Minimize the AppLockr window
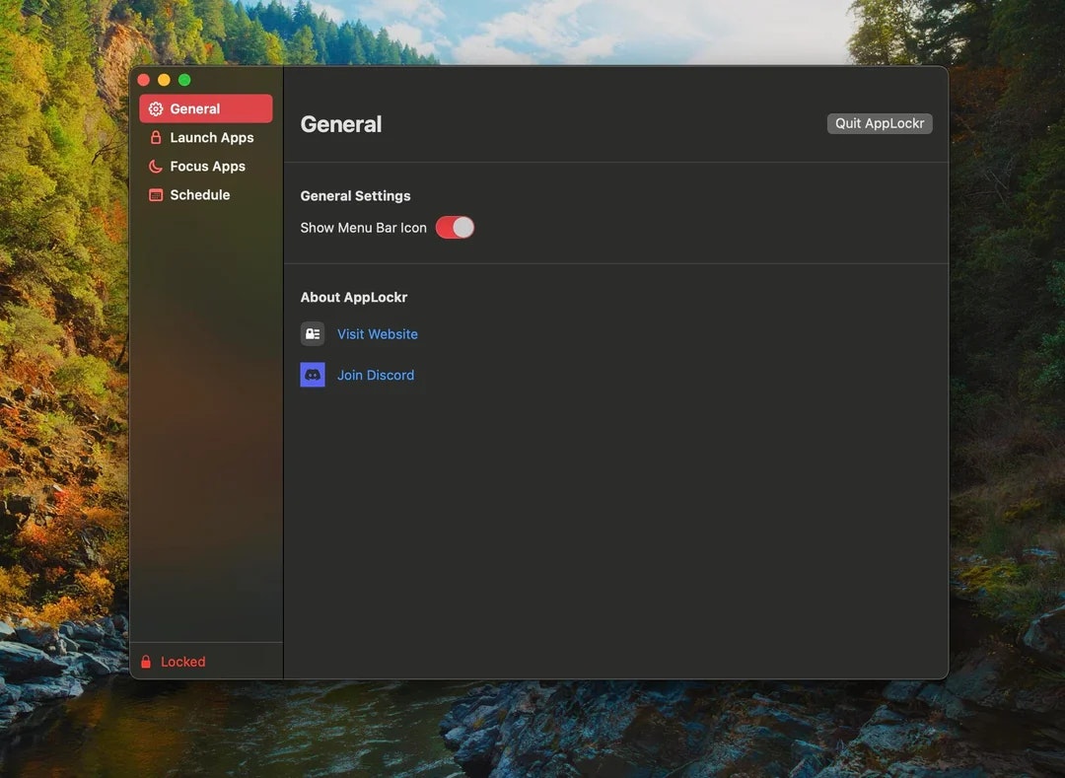This screenshot has width=1065, height=778. tap(164, 80)
